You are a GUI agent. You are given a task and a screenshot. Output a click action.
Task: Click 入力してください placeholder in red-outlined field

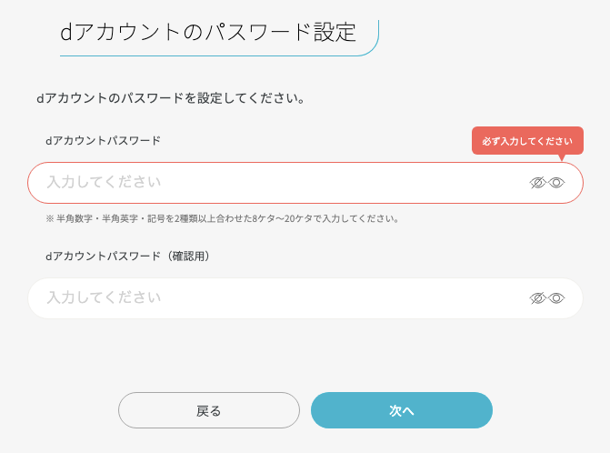click(x=104, y=182)
